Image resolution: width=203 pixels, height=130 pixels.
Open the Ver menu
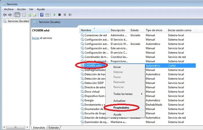[x=31, y=9]
